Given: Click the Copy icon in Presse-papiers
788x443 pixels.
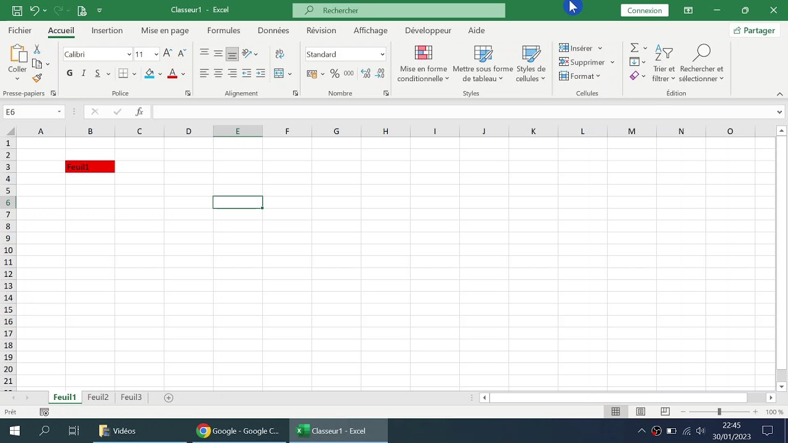Looking at the screenshot, I should coord(37,63).
